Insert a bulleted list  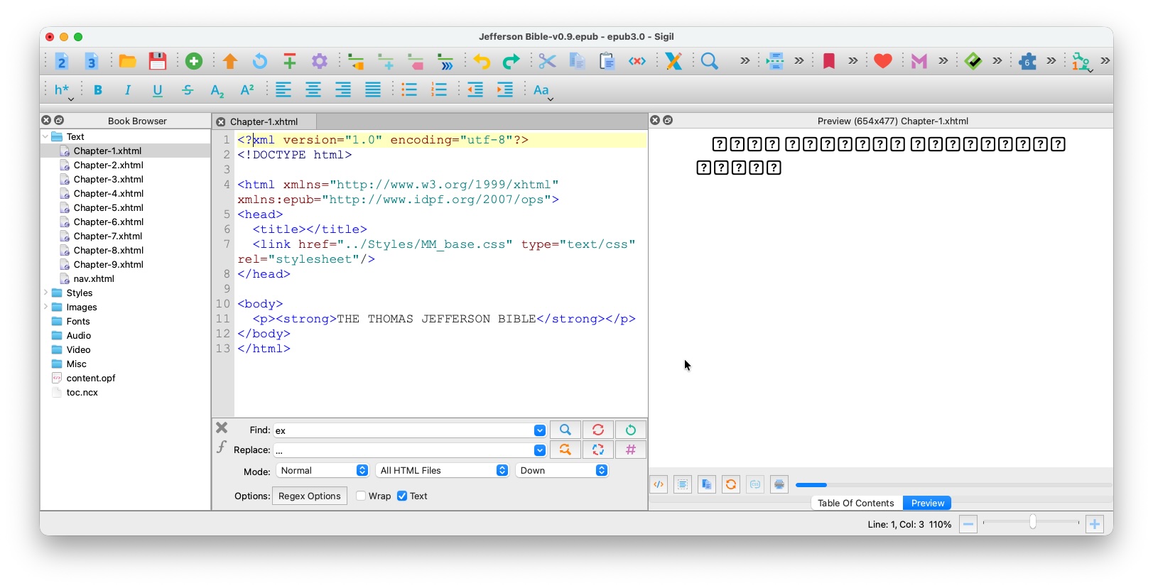pyautogui.click(x=409, y=90)
